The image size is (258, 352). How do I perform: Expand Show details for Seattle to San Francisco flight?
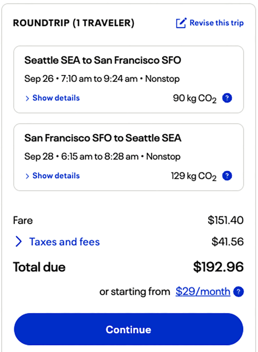(x=56, y=98)
